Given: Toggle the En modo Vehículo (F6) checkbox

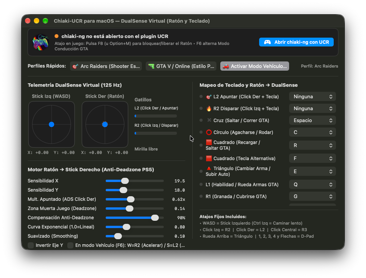Looking at the screenshot, I should click(70, 245).
